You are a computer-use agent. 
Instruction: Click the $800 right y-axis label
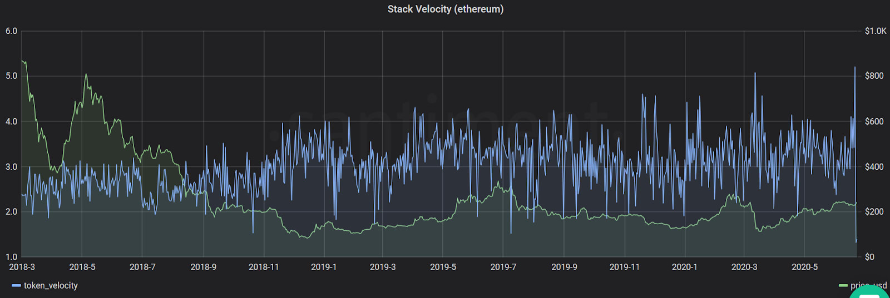click(874, 76)
